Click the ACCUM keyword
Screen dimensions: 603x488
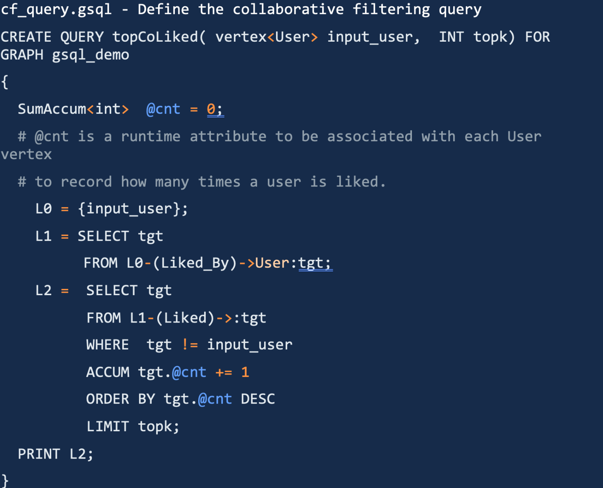point(108,372)
